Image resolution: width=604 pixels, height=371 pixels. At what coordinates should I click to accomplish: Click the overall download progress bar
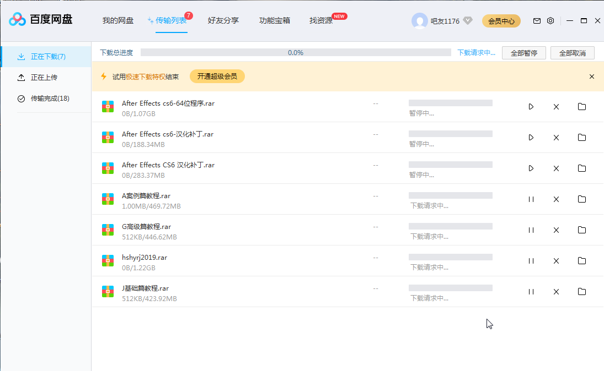(x=296, y=53)
